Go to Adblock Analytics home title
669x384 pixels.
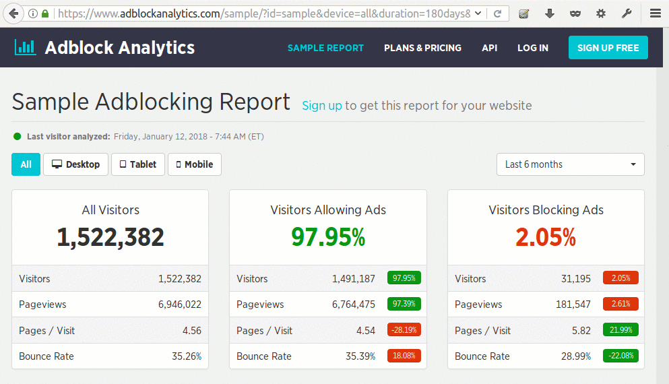[120, 47]
